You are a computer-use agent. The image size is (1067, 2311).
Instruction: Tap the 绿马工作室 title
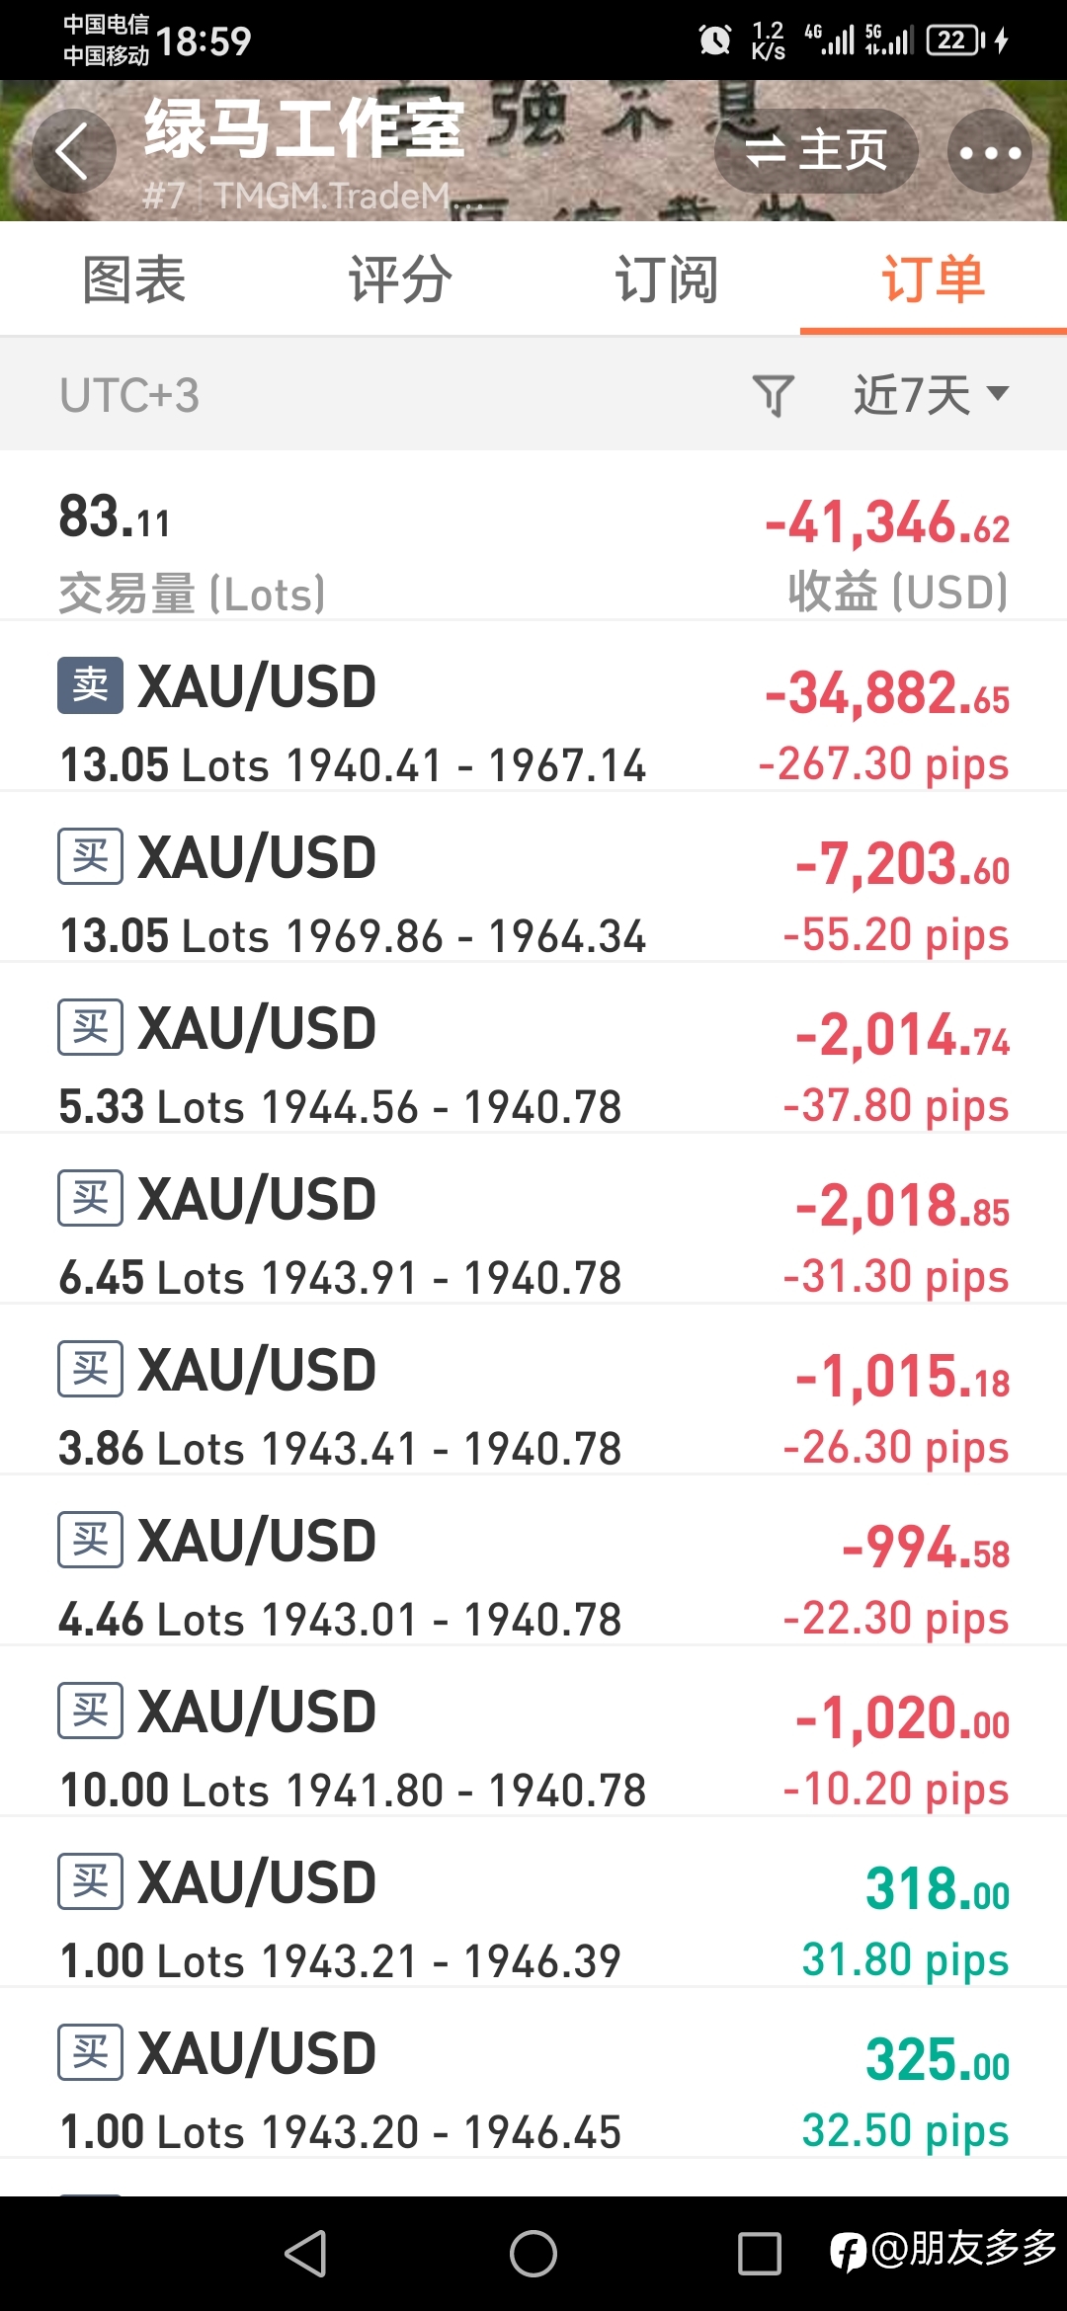tap(304, 129)
